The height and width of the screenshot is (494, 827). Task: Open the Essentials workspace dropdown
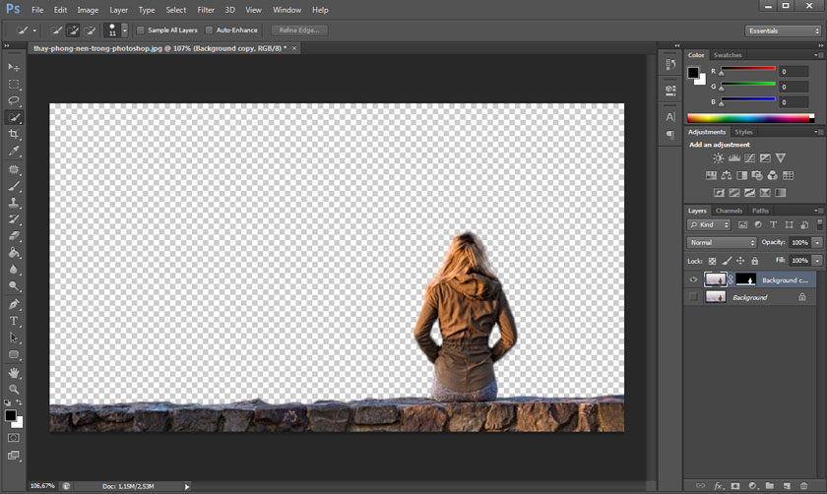tap(784, 31)
